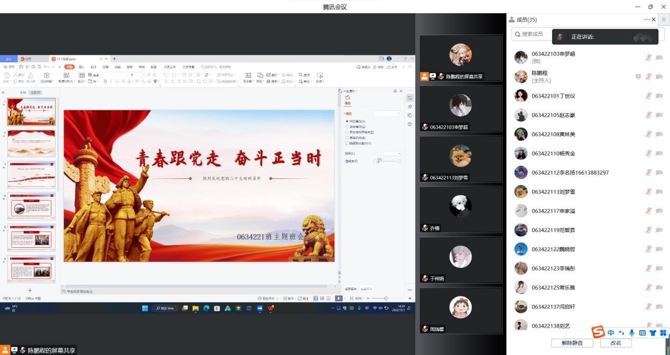Click the camera icon for 063422119范智昇
This screenshot has width=670, height=355.
coord(659,230)
